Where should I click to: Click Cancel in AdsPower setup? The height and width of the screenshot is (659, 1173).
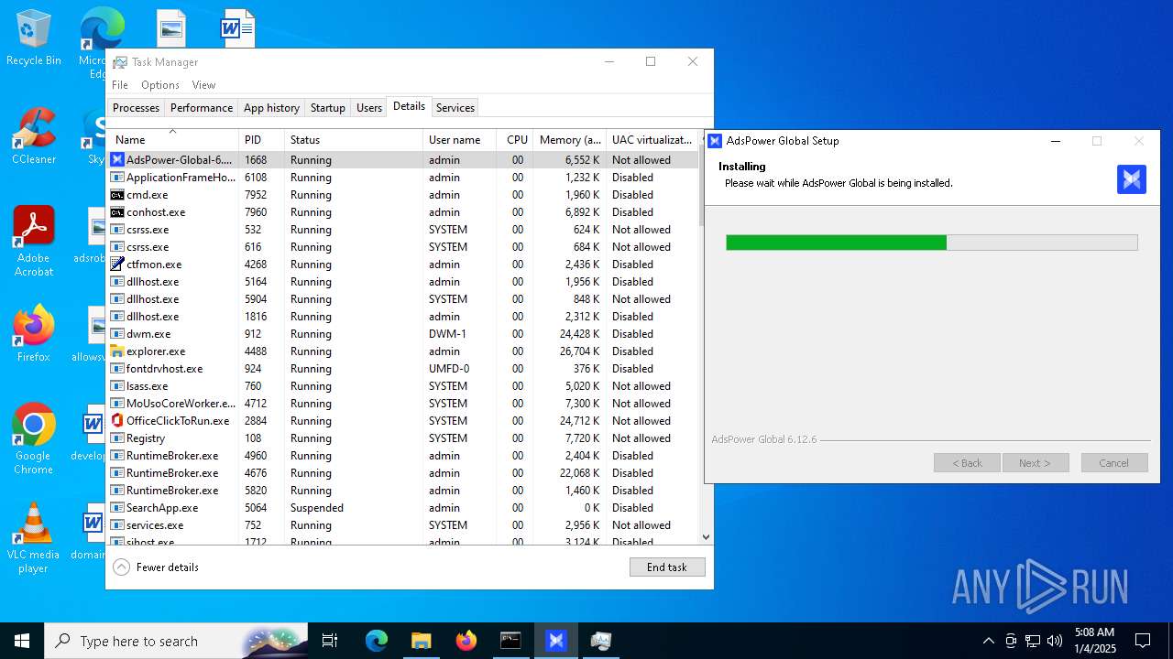pyautogui.click(x=1114, y=463)
